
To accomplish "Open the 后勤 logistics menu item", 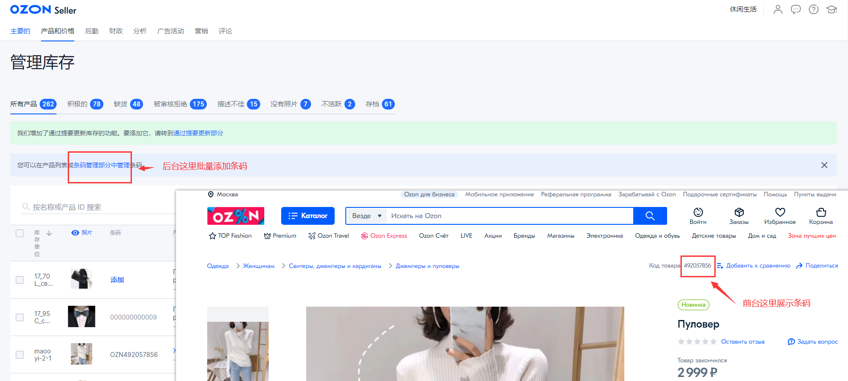I will (92, 31).
